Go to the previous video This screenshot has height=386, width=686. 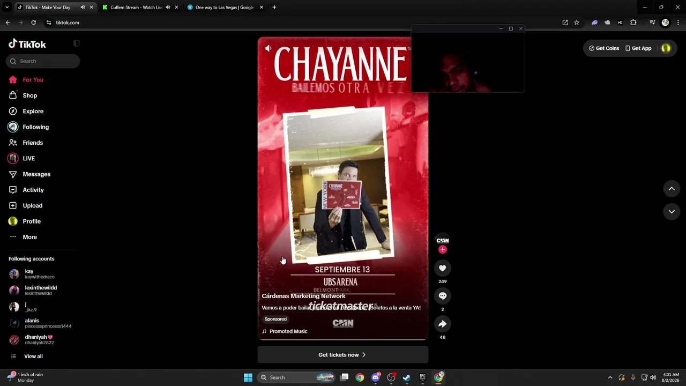672,189
